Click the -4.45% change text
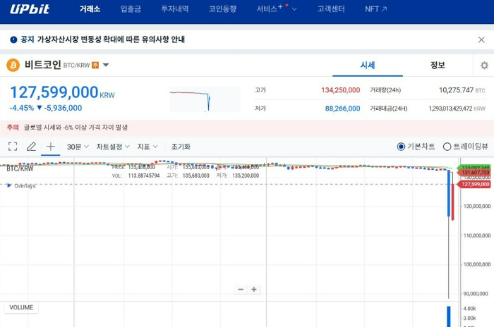This screenshot has width=494, height=327. point(22,108)
